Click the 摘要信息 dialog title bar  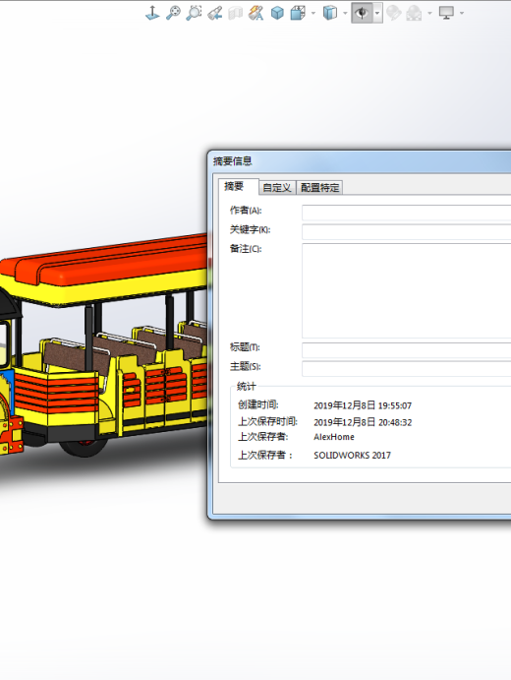click(360, 161)
